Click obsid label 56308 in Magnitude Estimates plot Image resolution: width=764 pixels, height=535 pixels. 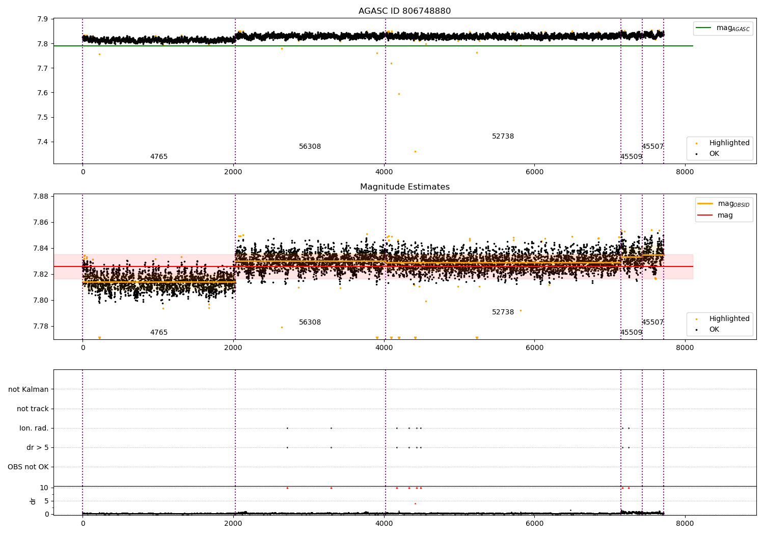(310, 323)
